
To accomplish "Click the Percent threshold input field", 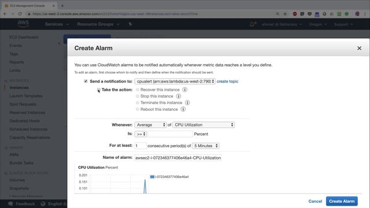I will (170, 134).
